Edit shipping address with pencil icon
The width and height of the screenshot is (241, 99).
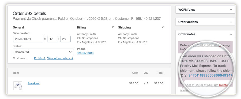point(163,27)
